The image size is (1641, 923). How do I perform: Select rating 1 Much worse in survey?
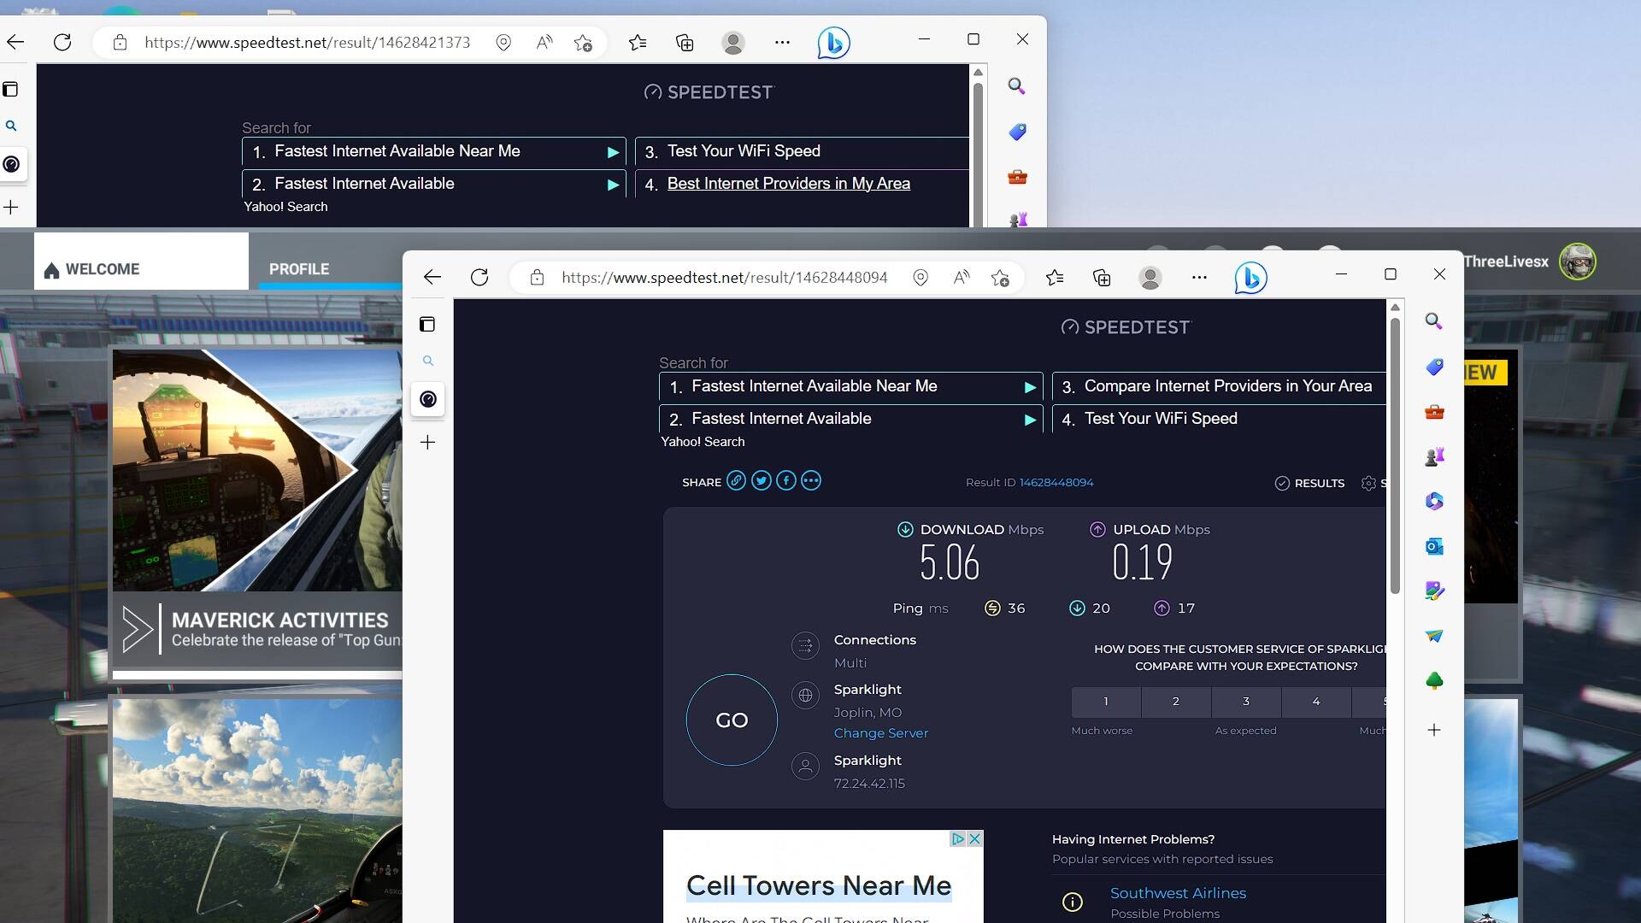1105,701
